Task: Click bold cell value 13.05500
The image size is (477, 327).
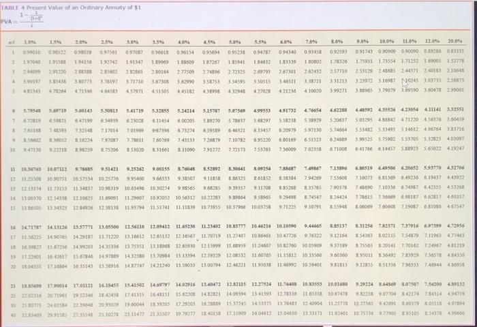Action: (x=108, y=227)
